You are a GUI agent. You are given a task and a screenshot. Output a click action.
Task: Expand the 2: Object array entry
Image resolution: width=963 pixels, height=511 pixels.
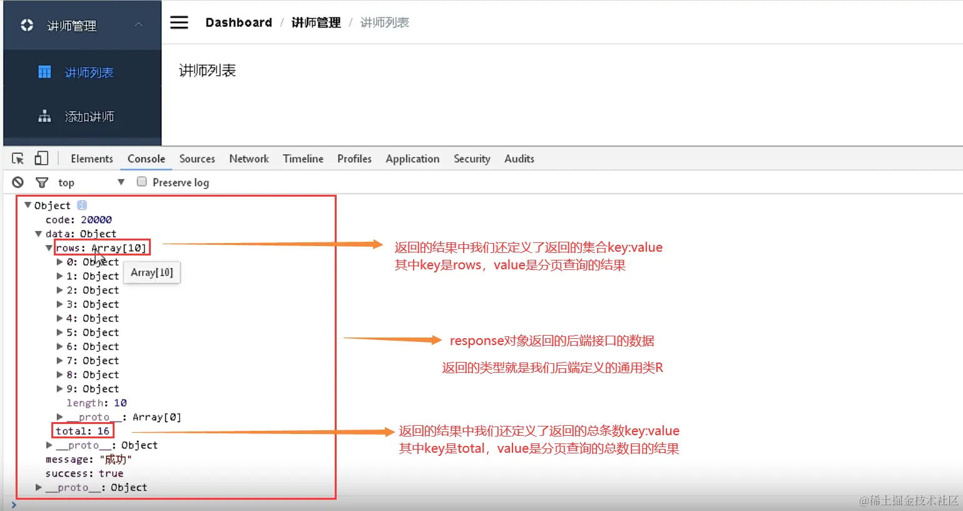pyautogui.click(x=60, y=290)
